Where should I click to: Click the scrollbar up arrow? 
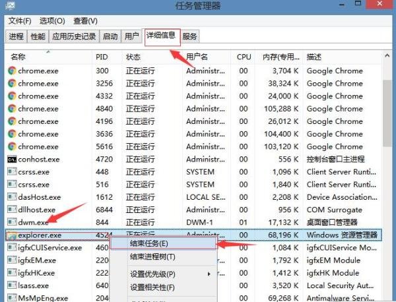387,56
